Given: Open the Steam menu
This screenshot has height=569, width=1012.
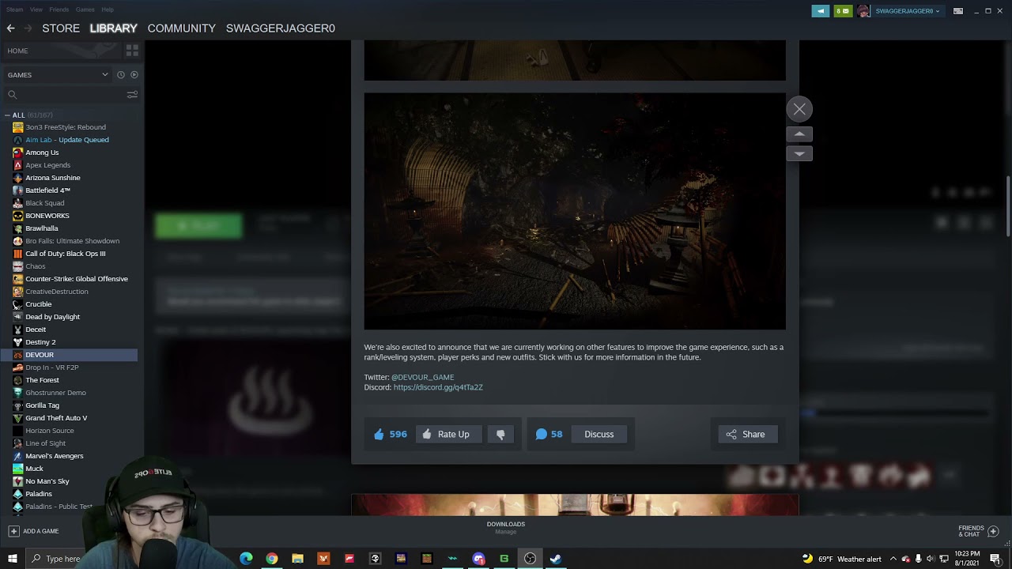Looking at the screenshot, I should 15,9.
